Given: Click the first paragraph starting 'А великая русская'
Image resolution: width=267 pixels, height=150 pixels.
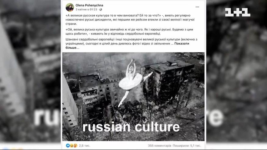Looking at the screenshot, I should click(x=130, y=20).
